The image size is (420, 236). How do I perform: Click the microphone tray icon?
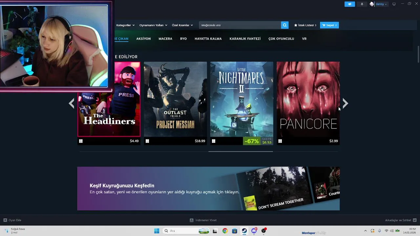pyautogui.click(x=380, y=231)
